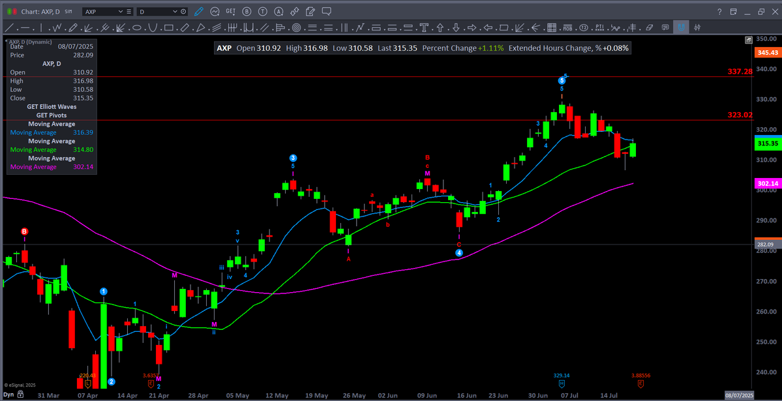Image resolution: width=782 pixels, height=401 pixels.
Task: Open the GET tools dropdown
Action: [x=230, y=11]
